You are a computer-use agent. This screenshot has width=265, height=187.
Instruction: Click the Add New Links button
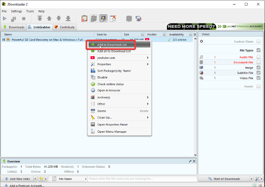tap(19, 179)
